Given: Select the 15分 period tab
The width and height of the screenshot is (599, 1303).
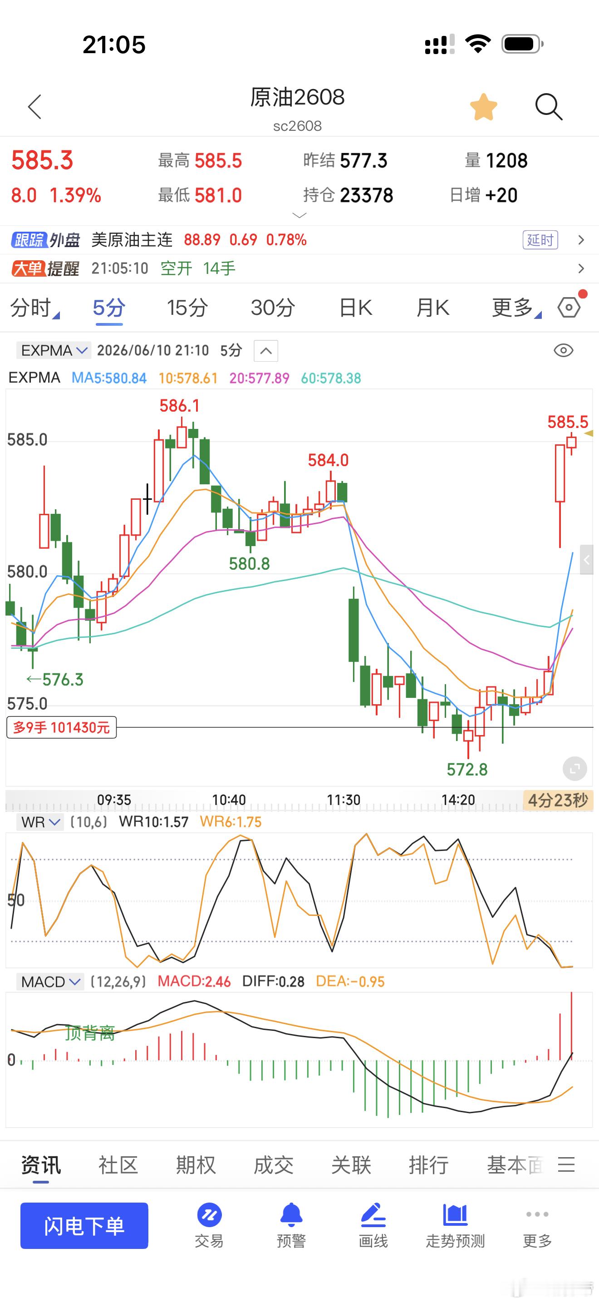Looking at the screenshot, I should [187, 308].
